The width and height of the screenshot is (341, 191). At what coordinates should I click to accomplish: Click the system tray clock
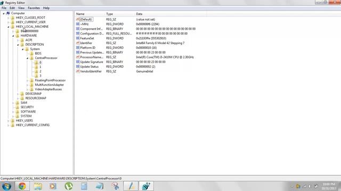pos(329,186)
